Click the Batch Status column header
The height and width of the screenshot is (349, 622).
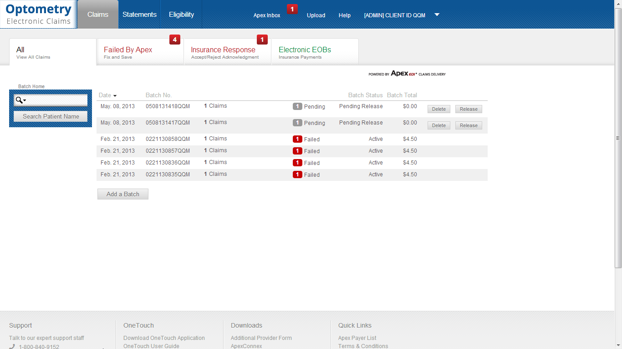point(366,95)
